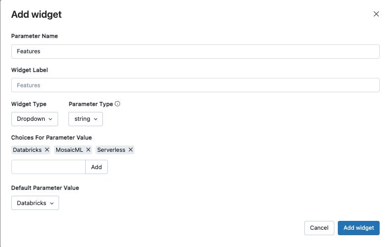This screenshot has width=389, height=247.
Task: Click the MosaicML chip label
Action: point(69,150)
